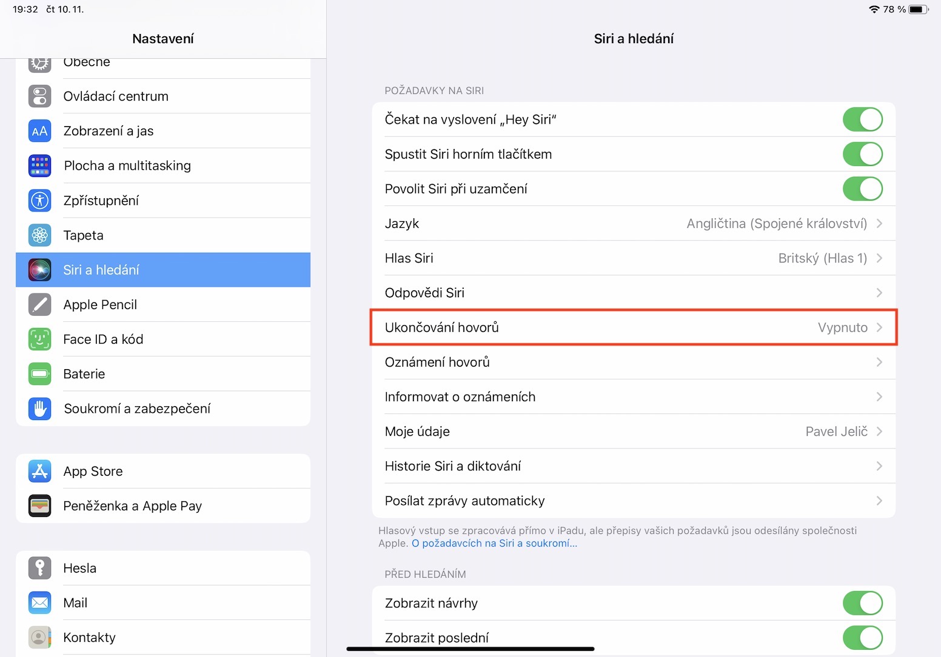
Task: Open the Hlas Siri voice chevron
Action: point(879,258)
